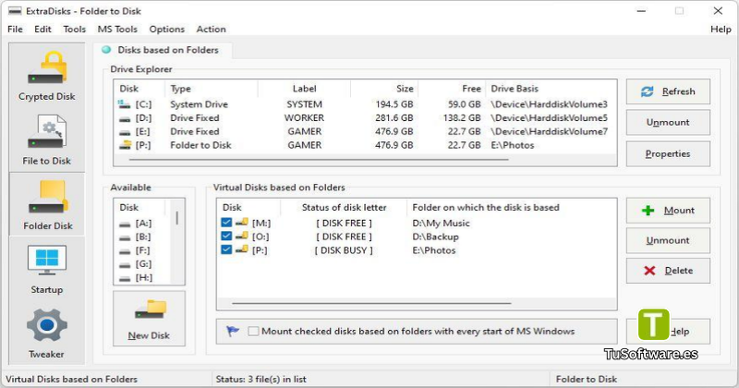Sort Drive Explorer by Label column header

(304, 89)
